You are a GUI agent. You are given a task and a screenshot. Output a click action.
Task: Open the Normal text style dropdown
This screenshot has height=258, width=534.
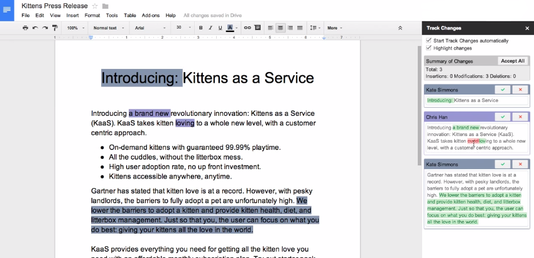107,28
